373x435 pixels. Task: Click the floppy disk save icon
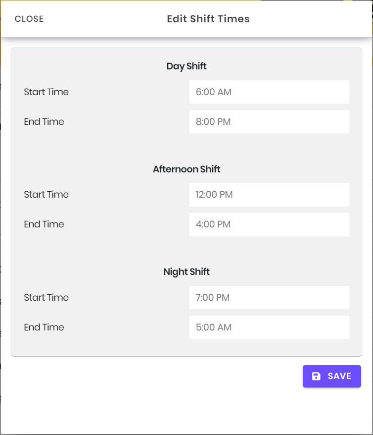(317, 376)
